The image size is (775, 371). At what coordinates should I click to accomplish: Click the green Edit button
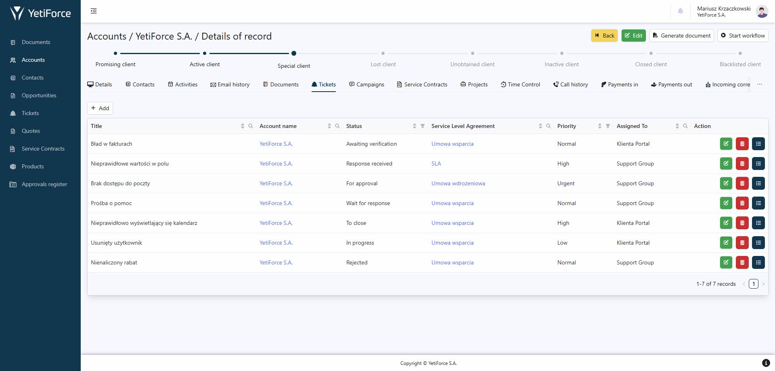pyautogui.click(x=634, y=36)
